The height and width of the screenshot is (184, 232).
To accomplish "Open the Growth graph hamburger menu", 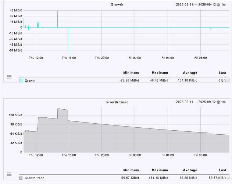I will (x=9, y=77).
